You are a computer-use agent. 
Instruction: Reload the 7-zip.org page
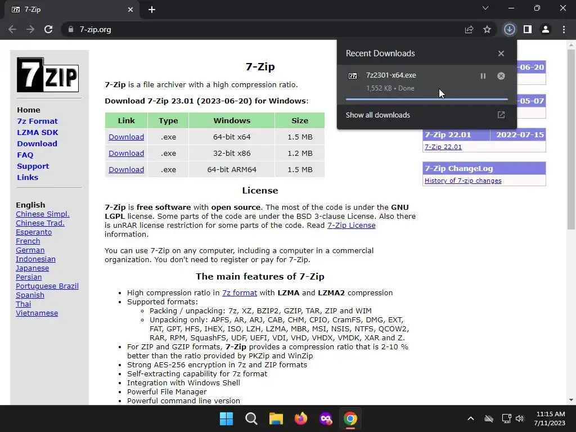48,29
